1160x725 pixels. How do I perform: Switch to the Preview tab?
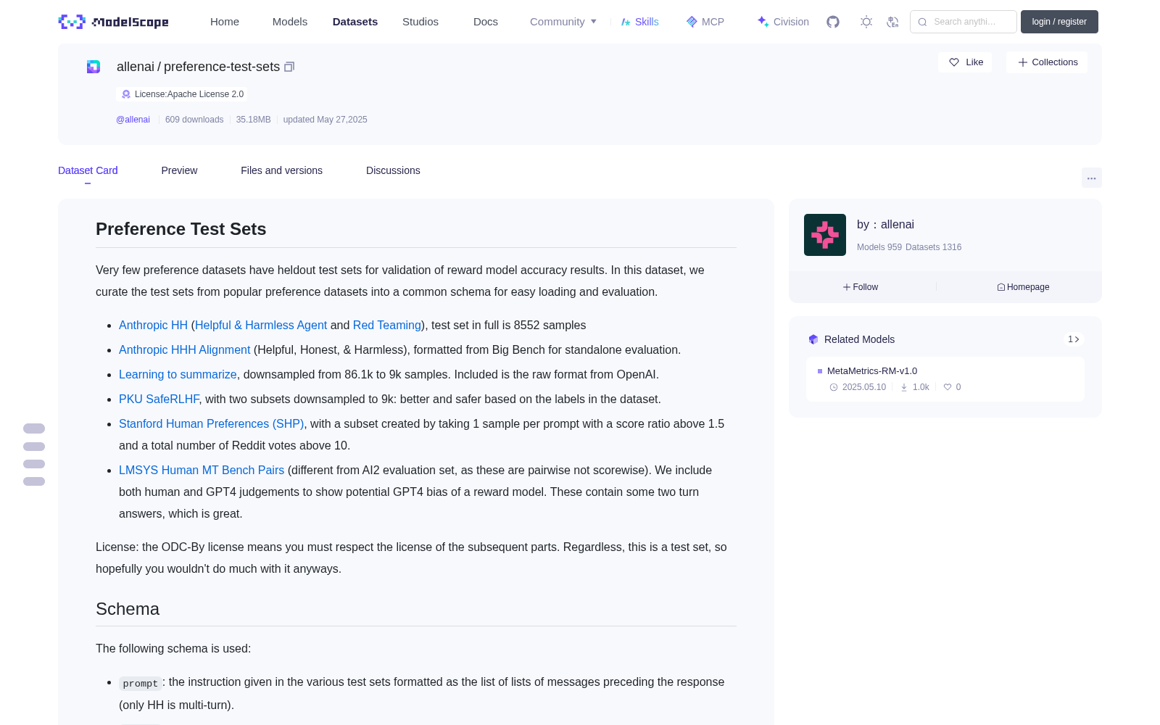(x=179, y=170)
